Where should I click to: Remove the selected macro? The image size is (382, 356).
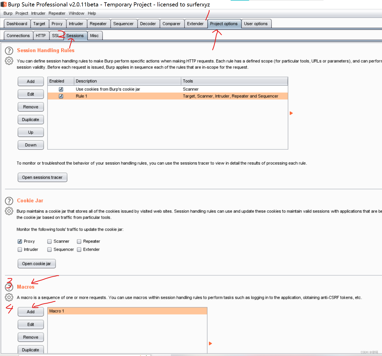point(31,337)
